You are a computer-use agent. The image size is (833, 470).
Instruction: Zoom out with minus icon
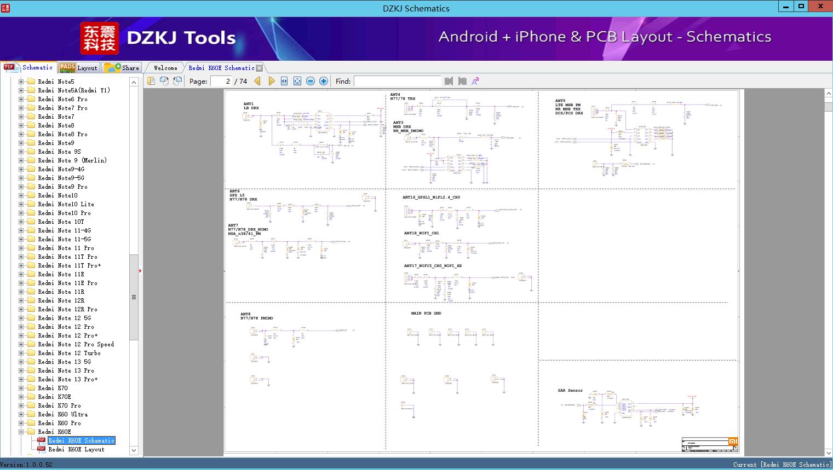[311, 81]
